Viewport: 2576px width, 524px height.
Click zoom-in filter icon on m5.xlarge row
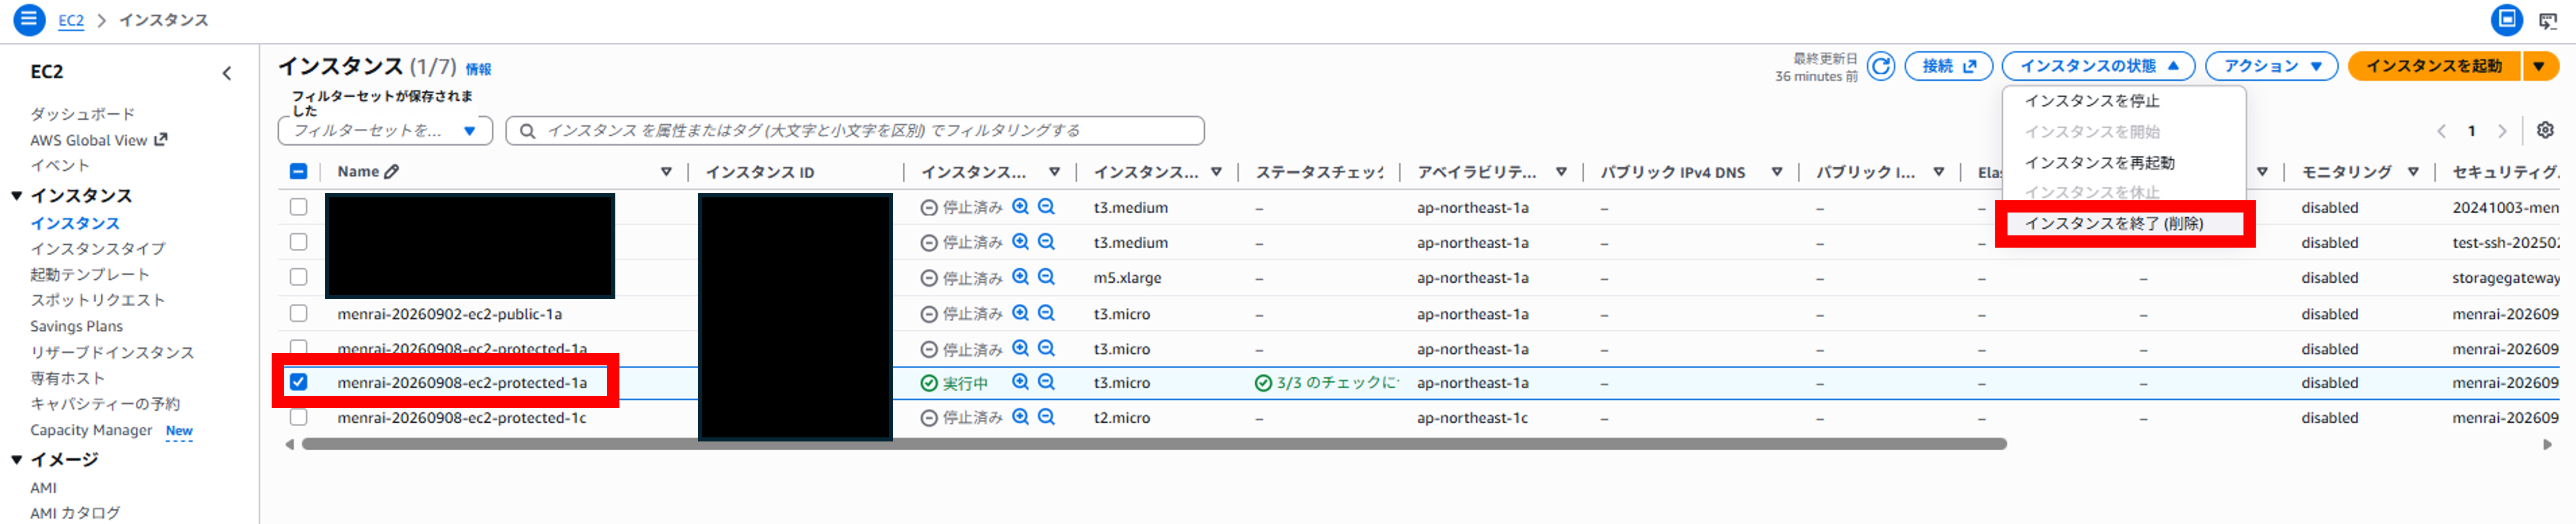1020,277
